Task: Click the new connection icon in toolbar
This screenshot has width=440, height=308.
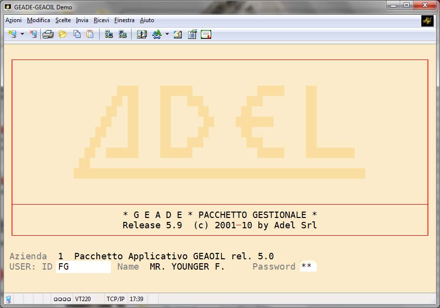Action: point(12,34)
